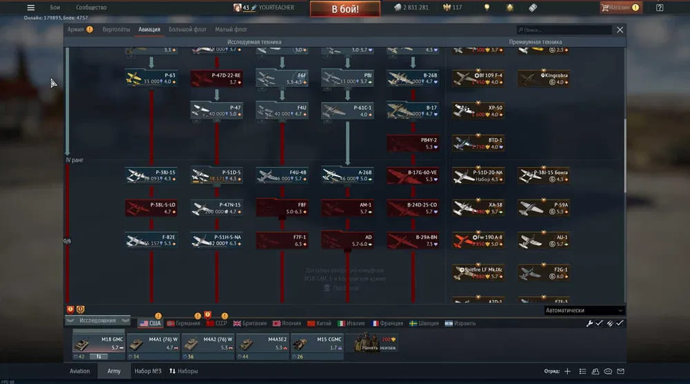Select the P-47D-22-RE aircraft card

pos(217,78)
